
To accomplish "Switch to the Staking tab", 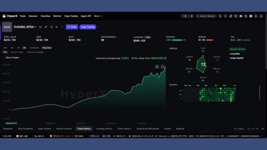I will 180,129.
